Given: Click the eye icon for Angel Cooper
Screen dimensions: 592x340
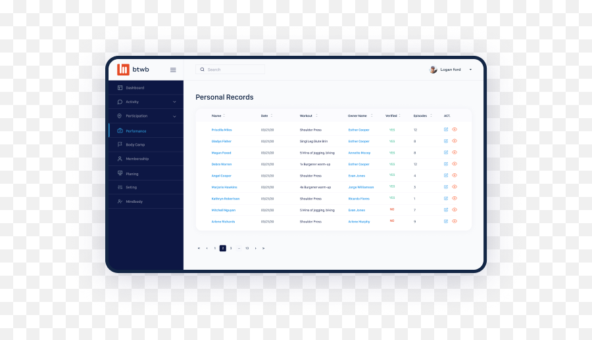Looking at the screenshot, I should pyautogui.click(x=455, y=175).
